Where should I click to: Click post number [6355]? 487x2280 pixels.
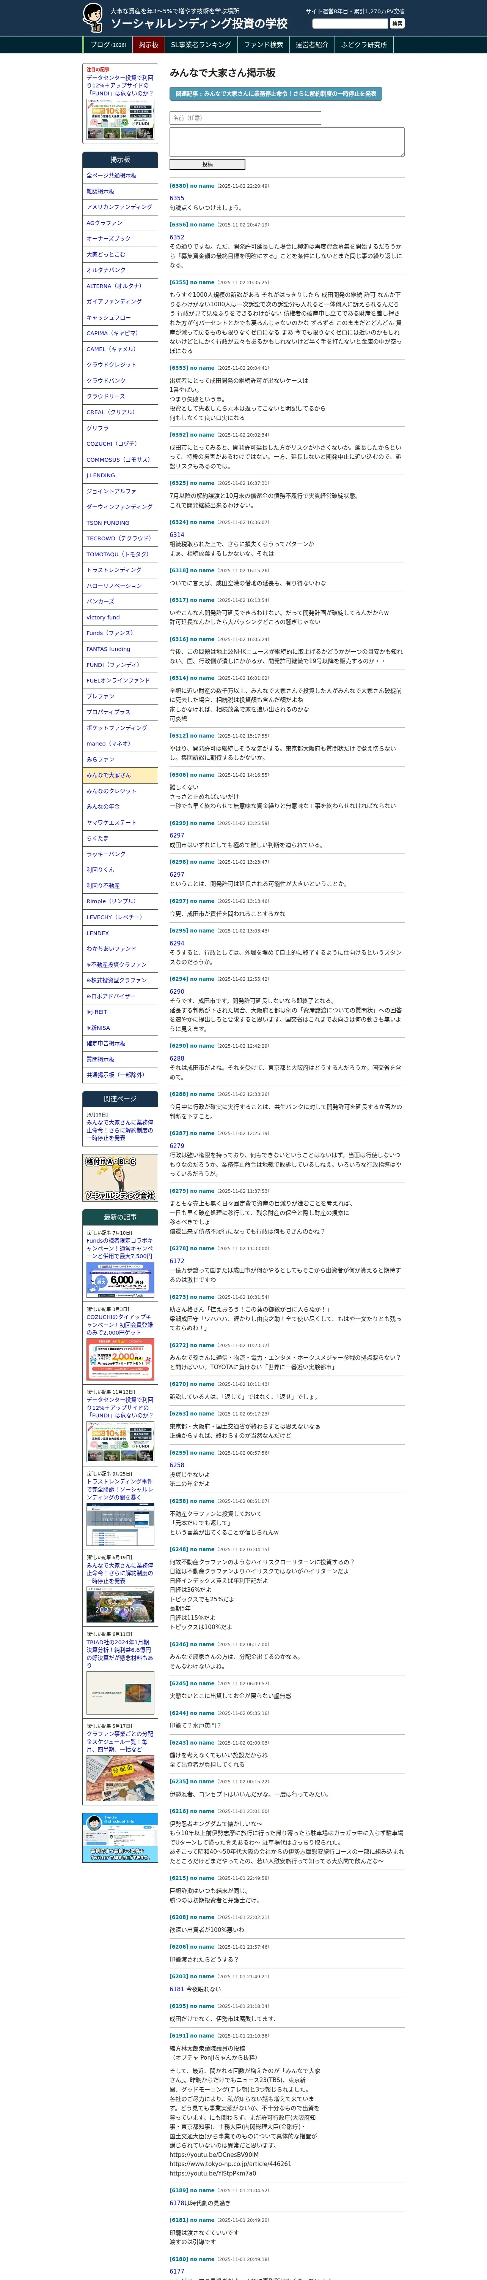coord(179,282)
